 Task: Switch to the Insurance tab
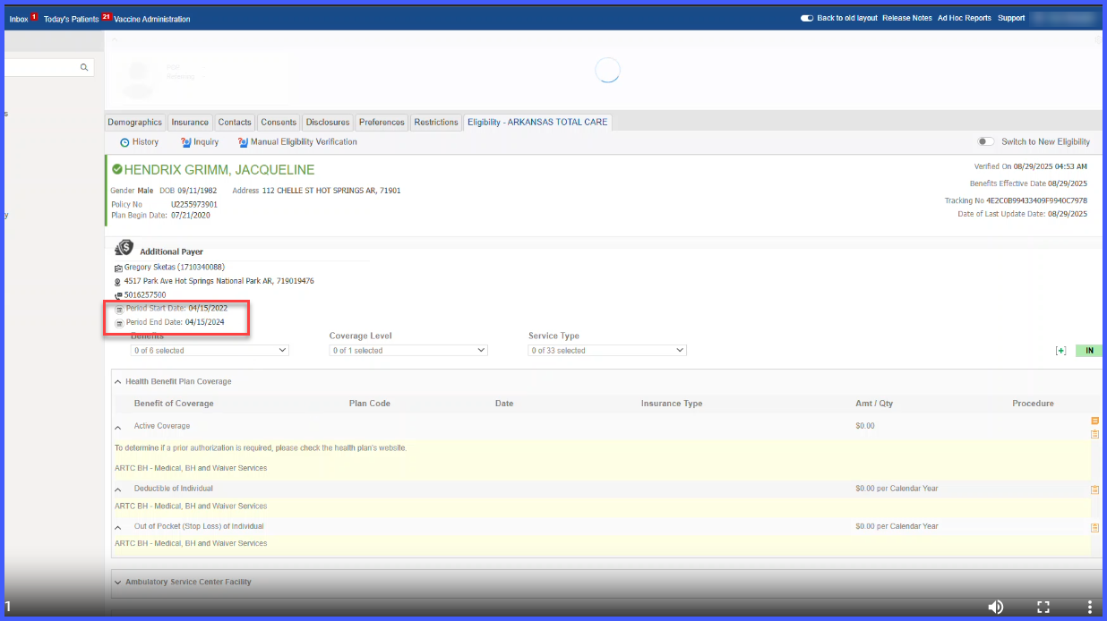(190, 123)
